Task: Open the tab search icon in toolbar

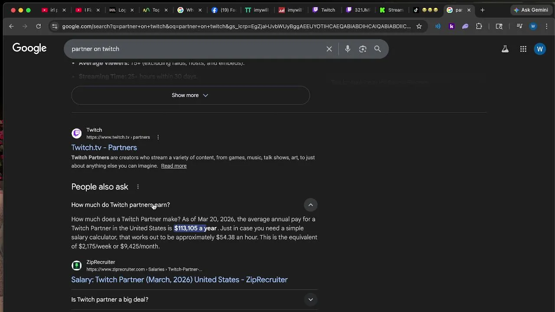Action: pyautogui.click(x=499, y=26)
